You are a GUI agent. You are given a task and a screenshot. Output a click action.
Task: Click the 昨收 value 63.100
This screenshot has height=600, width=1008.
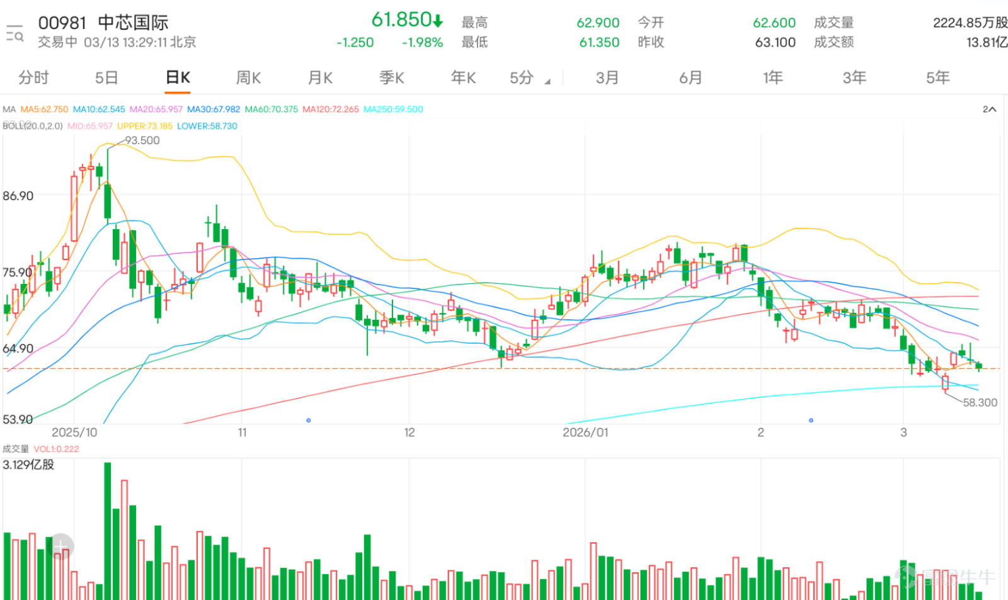click(776, 42)
